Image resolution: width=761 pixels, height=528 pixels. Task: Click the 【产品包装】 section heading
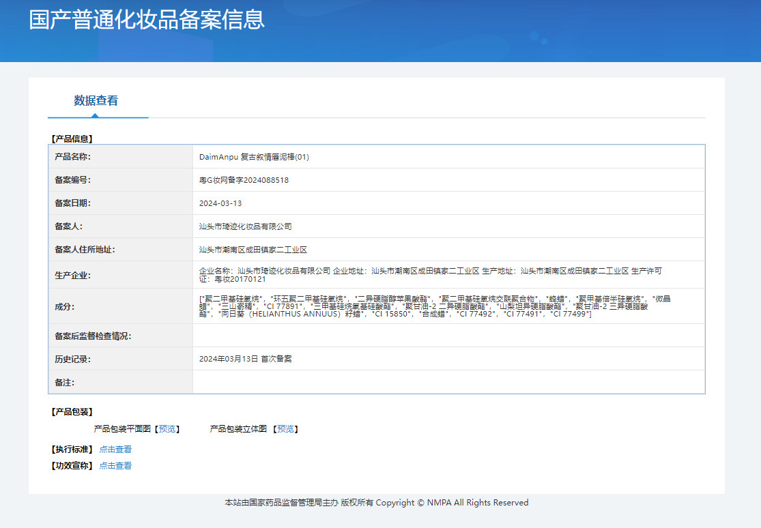(x=72, y=412)
